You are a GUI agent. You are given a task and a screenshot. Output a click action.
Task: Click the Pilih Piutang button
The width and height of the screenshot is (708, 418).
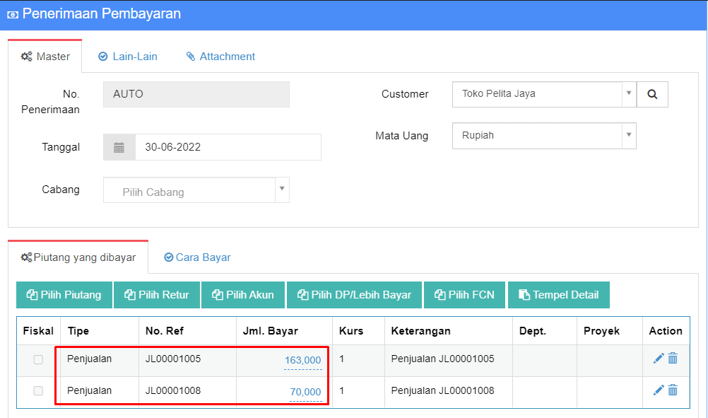[64, 295]
